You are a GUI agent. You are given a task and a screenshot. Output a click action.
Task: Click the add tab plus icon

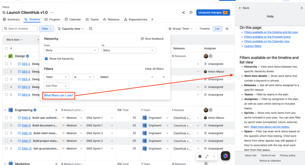coord(152,19)
